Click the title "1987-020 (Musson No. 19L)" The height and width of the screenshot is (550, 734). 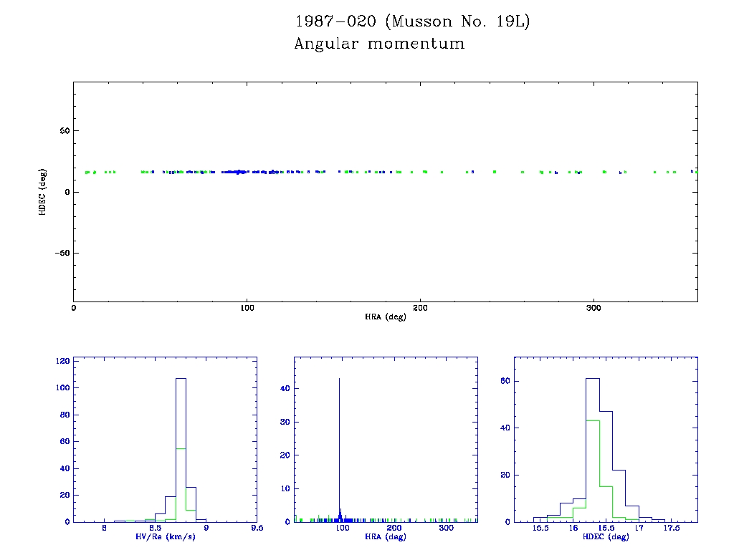tap(412, 22)
